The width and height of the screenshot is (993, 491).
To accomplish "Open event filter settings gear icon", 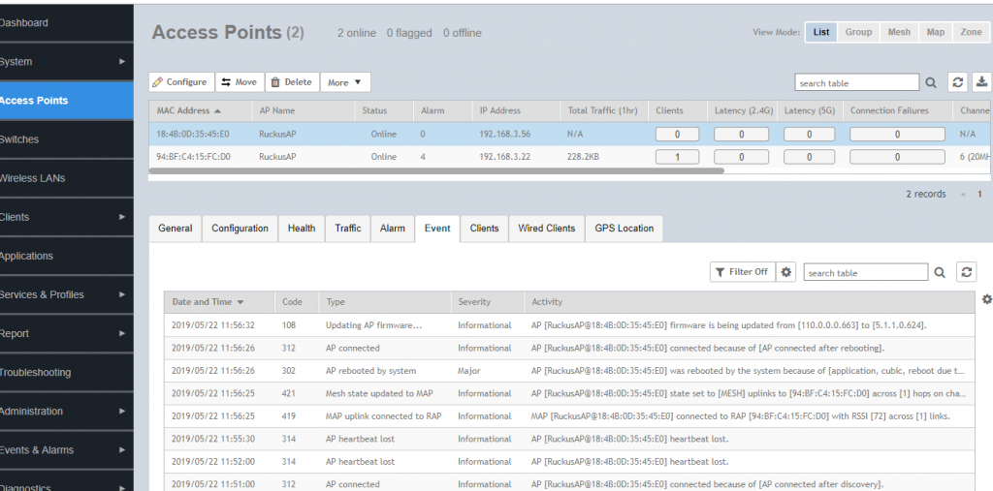I will tap(786, 272).
